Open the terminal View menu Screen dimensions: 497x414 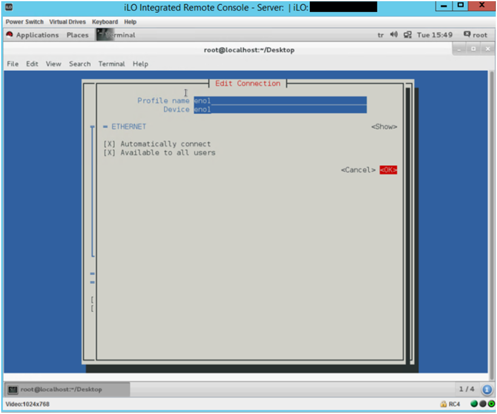[53, 64]
